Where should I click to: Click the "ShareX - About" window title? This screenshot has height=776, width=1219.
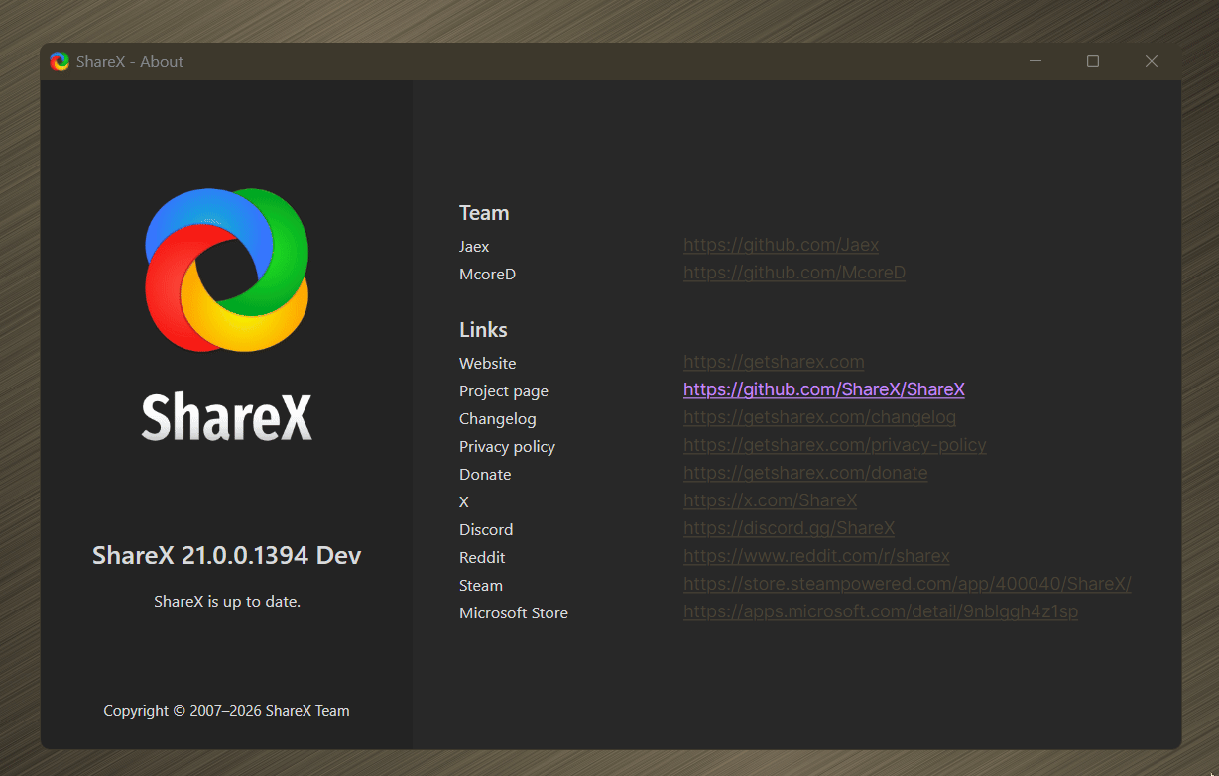point(130,61)
